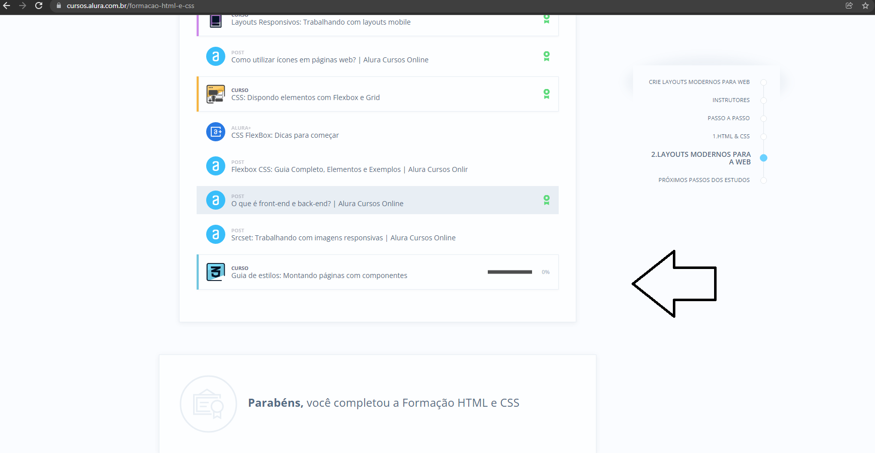Open the post Flexbox CSS: Guia Completo
Image resolution: width=875 pixels, height=453 pixels.
click(349, 169)
